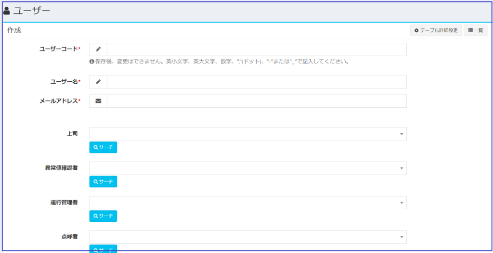The height and width of the screenshot is (253, 493).
Task: Expand the 運行管理者 dropdown
Action: (x=248, y=202)
